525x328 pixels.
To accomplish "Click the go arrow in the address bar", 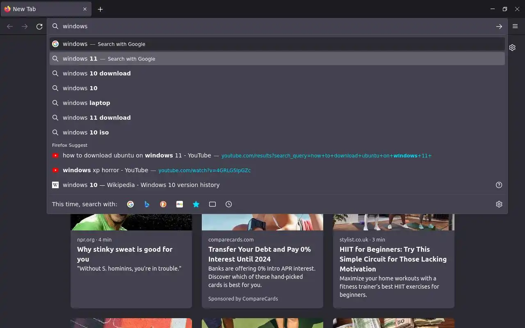I will coord(499,26).
